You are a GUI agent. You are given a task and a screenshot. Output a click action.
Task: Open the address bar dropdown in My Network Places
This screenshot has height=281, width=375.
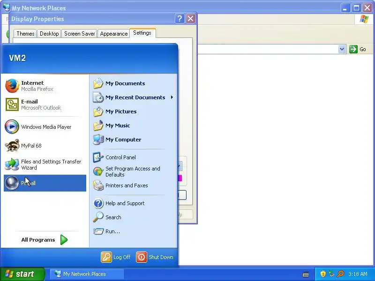(x=342, y=49)
